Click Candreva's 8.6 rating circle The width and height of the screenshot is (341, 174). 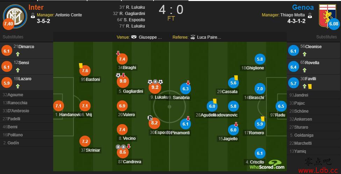click(123, 152)
